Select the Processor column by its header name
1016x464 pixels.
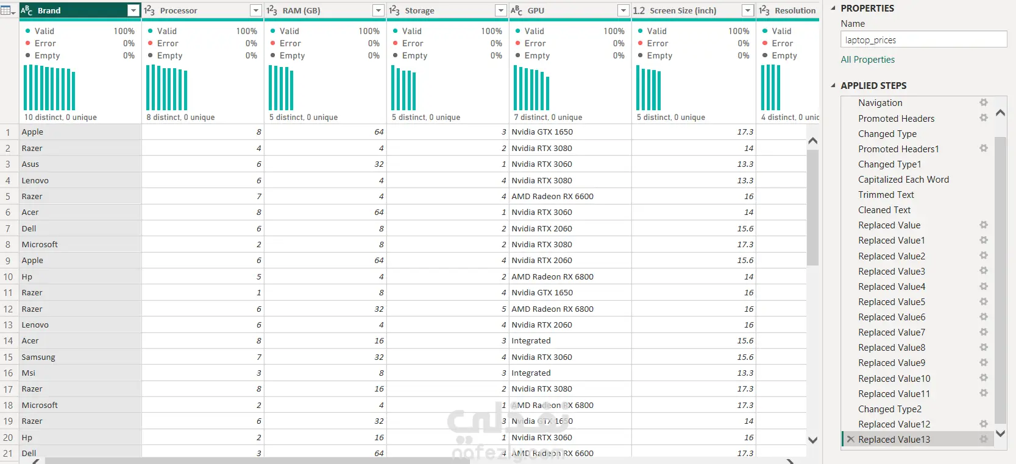point(179,10)
